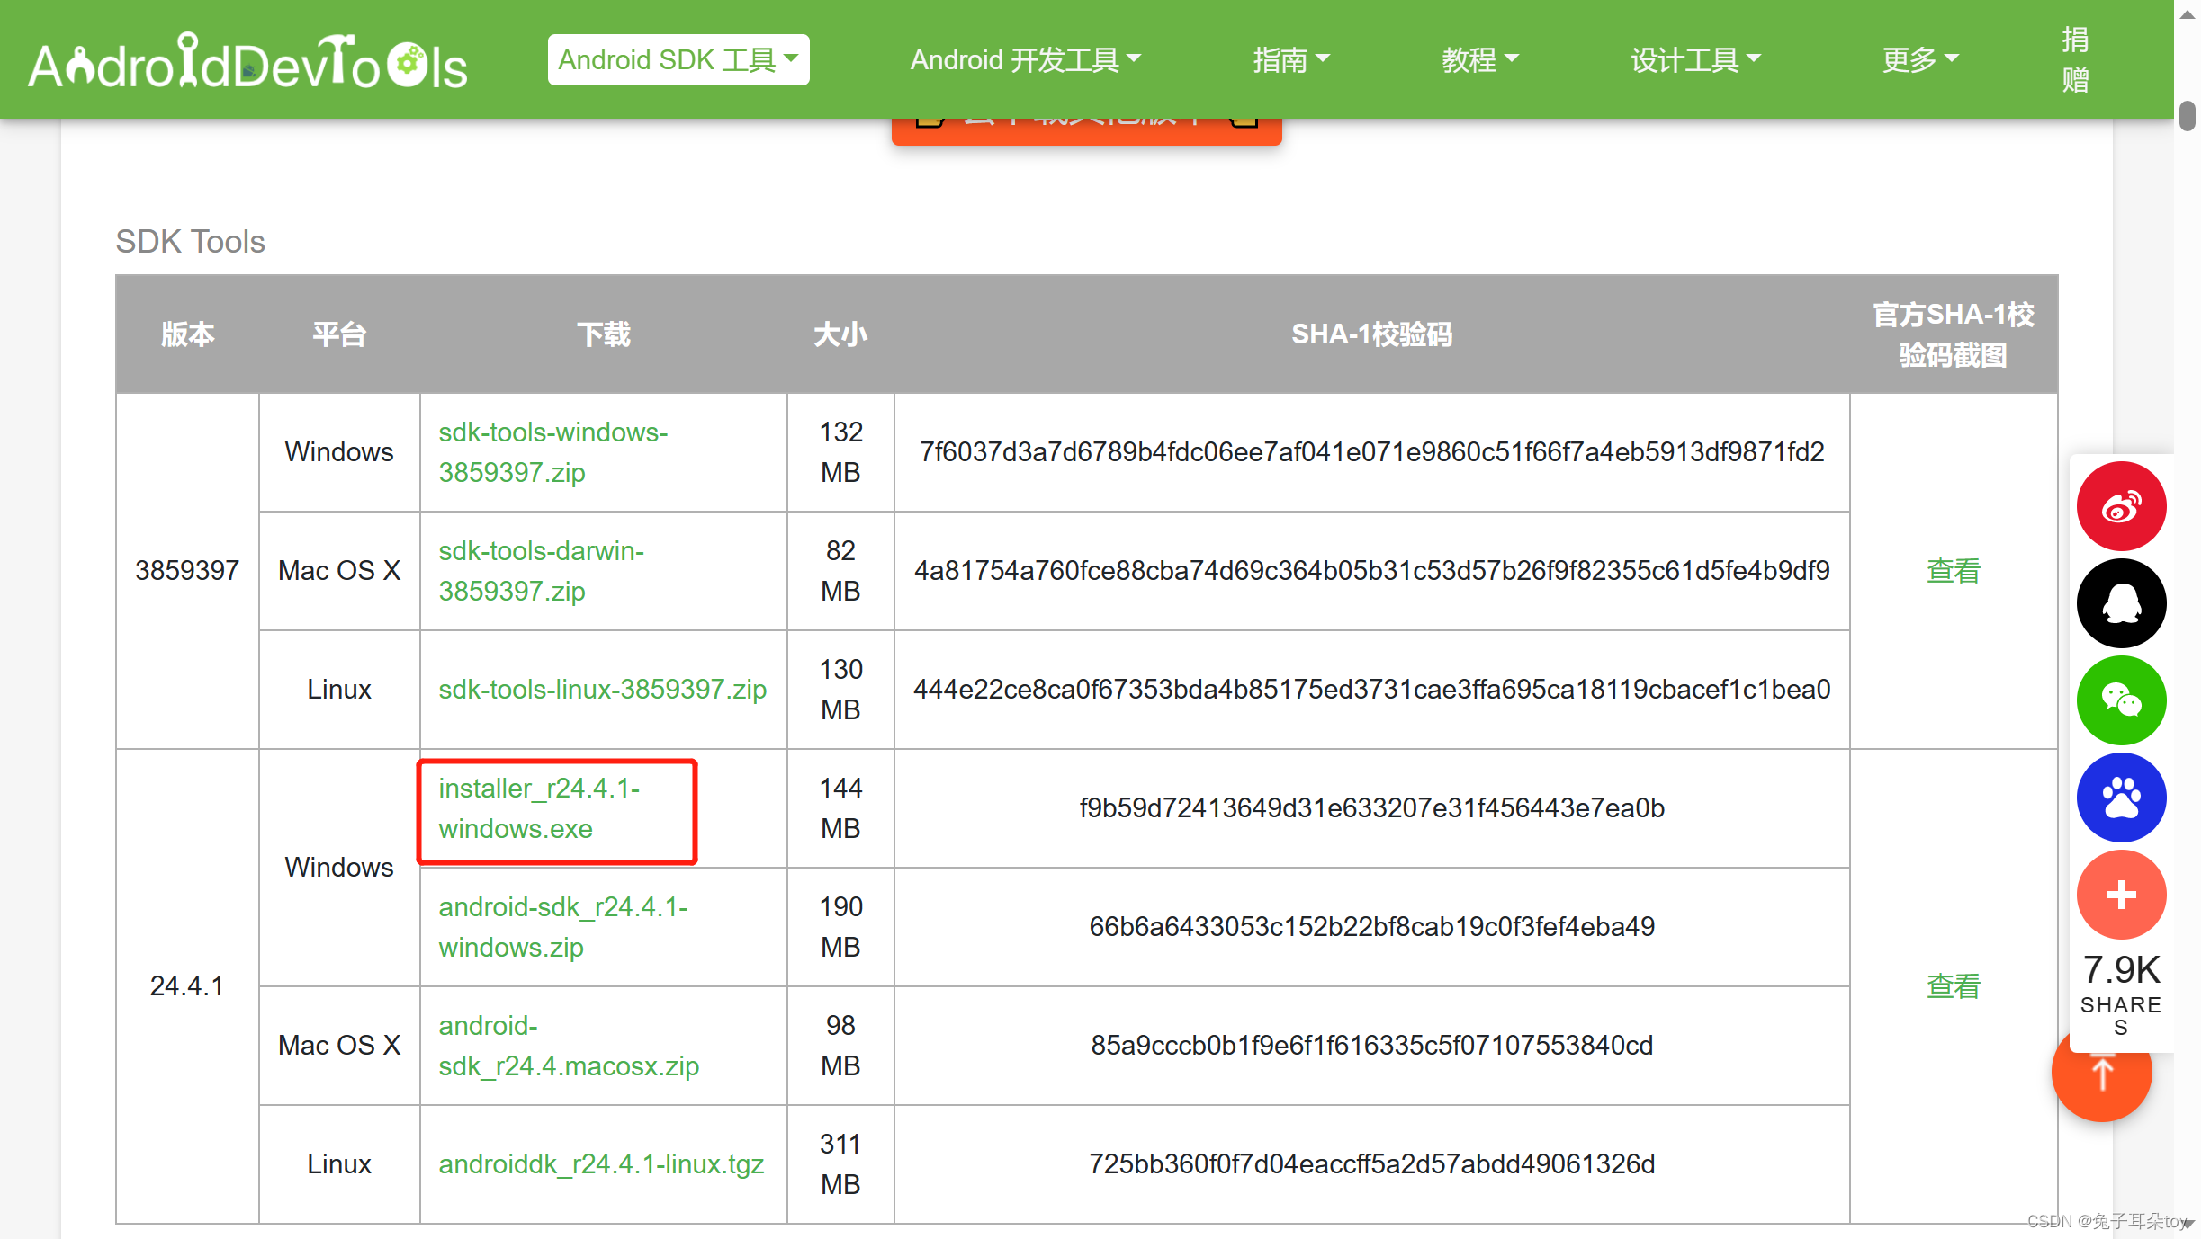Download sdk-tools-linux-3859397.zip
The image size is (2201, 1239).
[x=603, y=690]
